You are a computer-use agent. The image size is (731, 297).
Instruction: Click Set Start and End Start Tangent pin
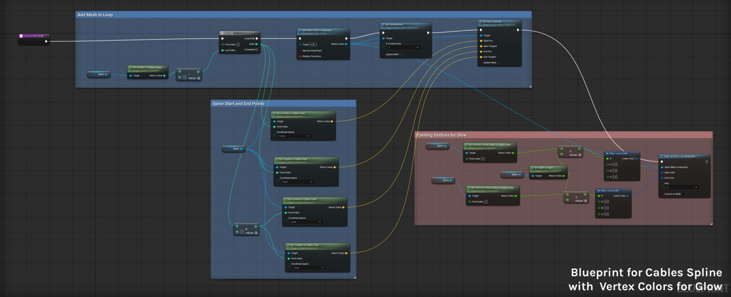(x=481, y=46)
